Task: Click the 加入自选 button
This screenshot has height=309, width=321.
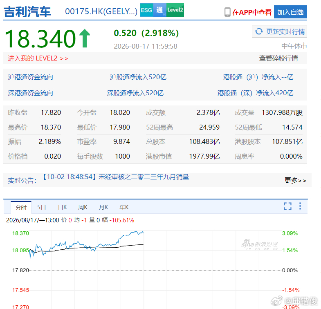Action: [290, 12]
